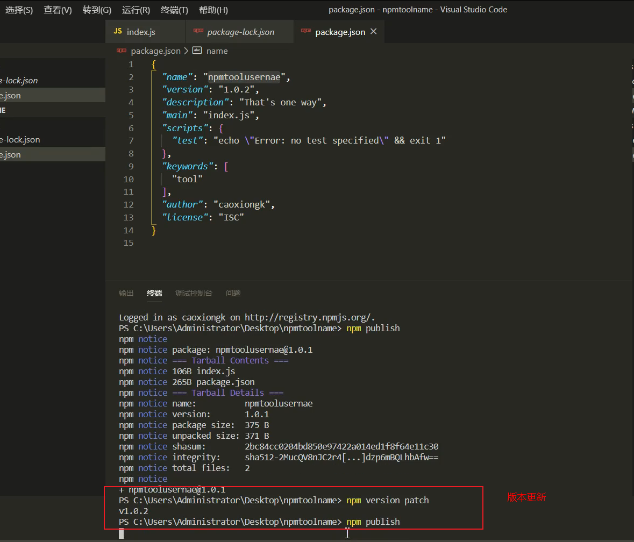
Task: Switch to the package-lock.json editor tab
Action: (240, 32)
